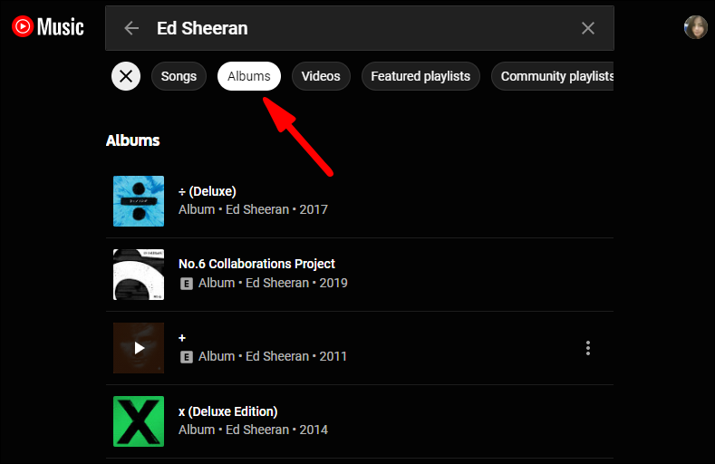The image size is (715, 464).
Task: Open the user profile avatar
Action: click(x=695, y=27)
